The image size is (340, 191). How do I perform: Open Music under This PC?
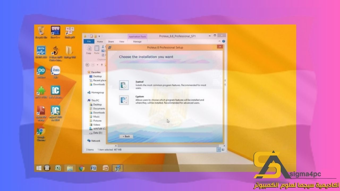(x=95, y=116)
